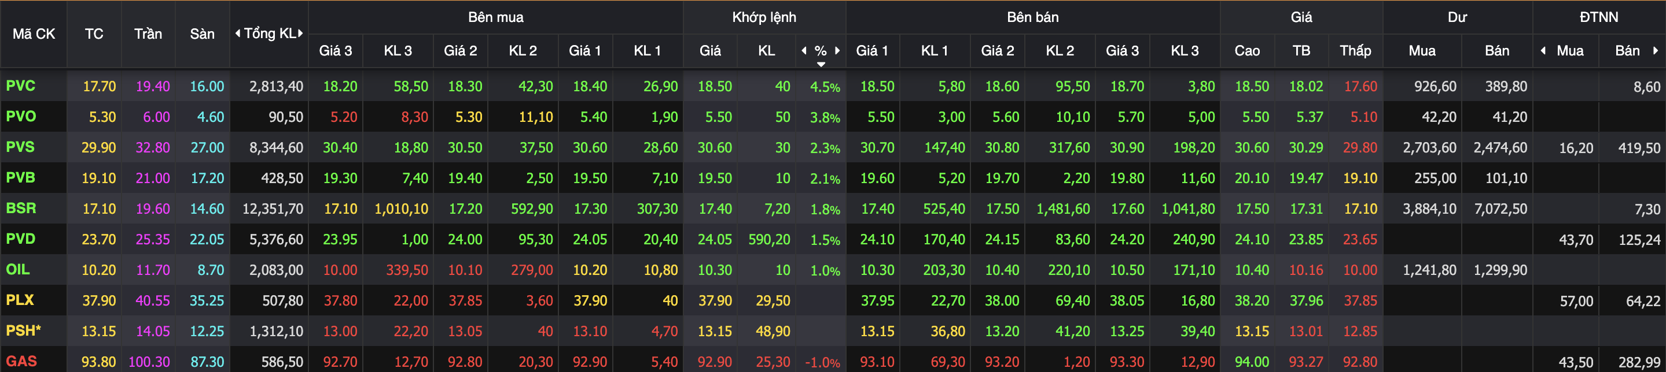Click the PVD foreign sell value "125,24"
This screenshot has width=1666, height=372.
point(1639,240)
